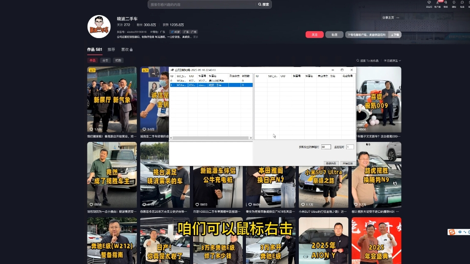Image resolution: width=470 pixels, height=264 pixels.
Task: Open the 晓波二手车 profile avatar
Action: (x=99, y=27)
